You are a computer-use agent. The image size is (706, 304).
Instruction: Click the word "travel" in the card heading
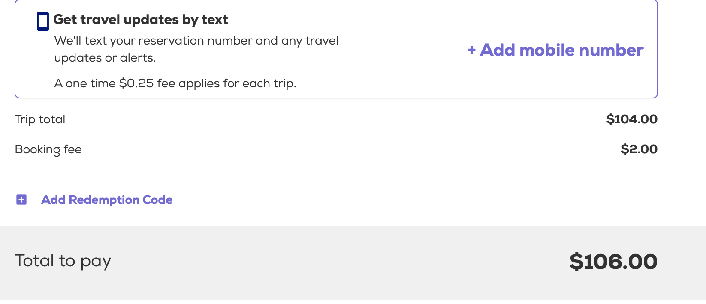coord(100,20)
